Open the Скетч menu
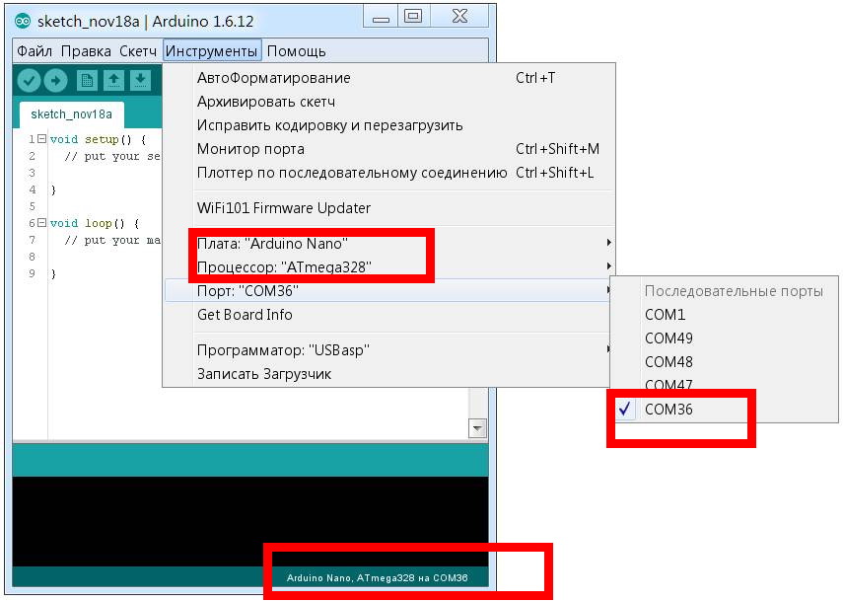 pyautogui.click(x=138, y=51)
